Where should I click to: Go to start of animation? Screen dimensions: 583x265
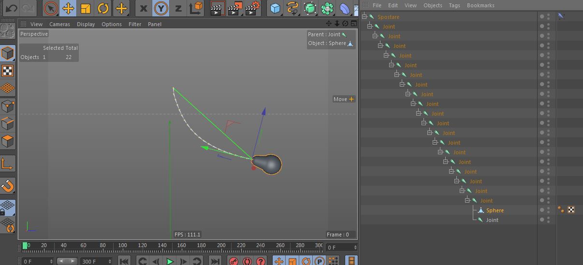point(124,261)
